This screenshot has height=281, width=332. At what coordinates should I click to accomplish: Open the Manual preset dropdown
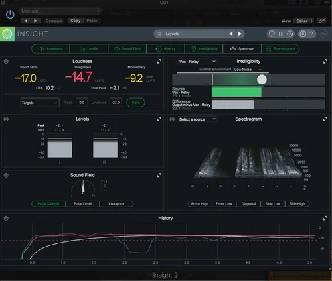click(60, 11)
